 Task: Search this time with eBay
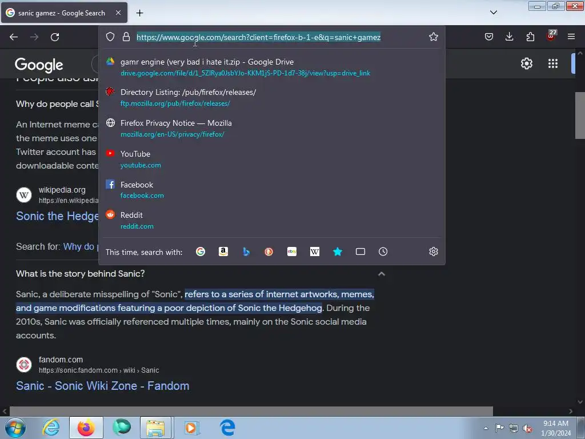(292, 252)
